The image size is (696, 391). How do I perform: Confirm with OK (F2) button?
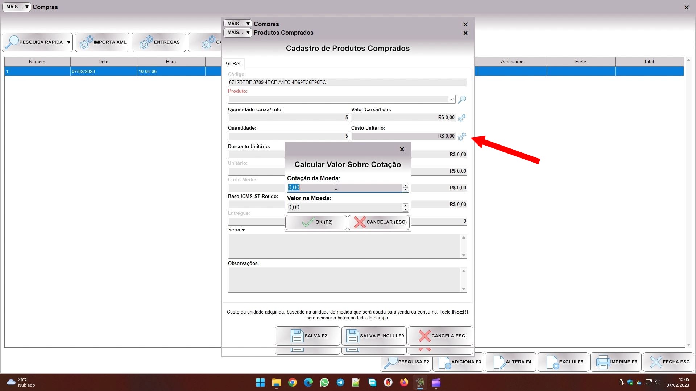tap(316, 222)
